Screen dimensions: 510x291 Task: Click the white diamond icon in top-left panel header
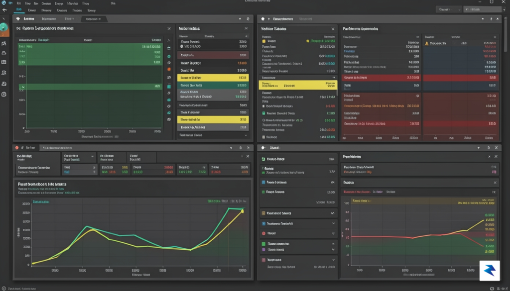pyautogui.click(x=18, y=19)
